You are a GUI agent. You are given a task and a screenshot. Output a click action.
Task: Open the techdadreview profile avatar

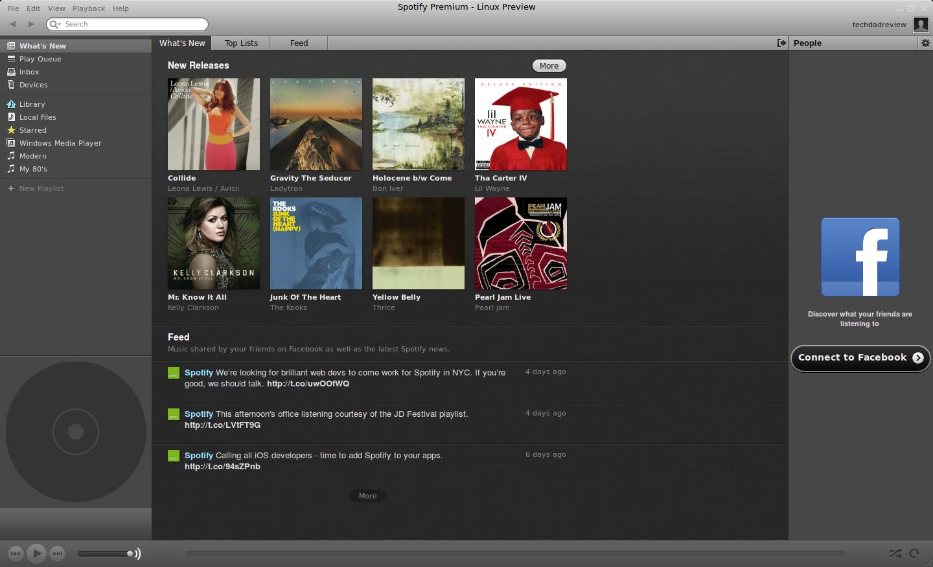pyautogui.click(x=921, y=25)
